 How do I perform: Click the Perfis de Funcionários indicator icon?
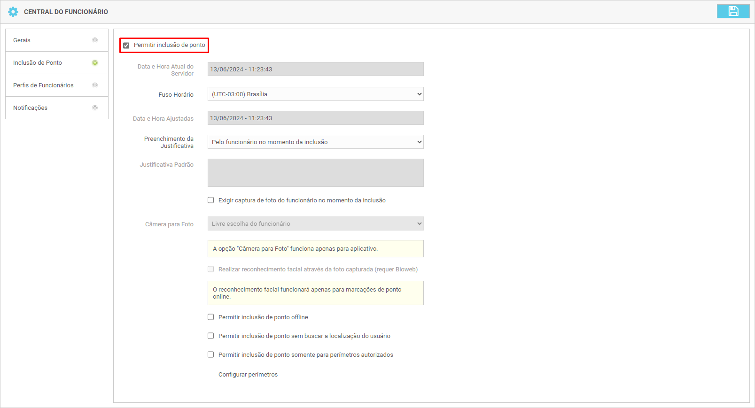point(95,85)
